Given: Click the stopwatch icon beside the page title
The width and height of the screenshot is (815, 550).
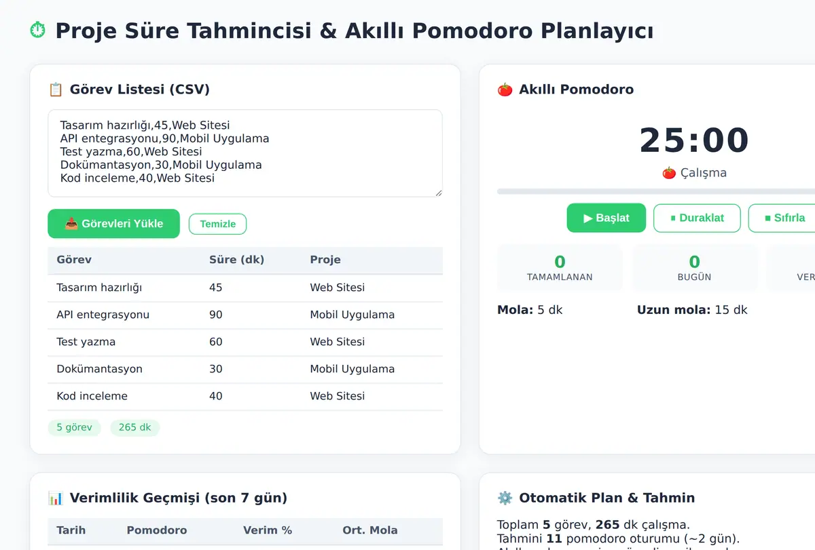Looking at the screenshot, I should 38,31.
